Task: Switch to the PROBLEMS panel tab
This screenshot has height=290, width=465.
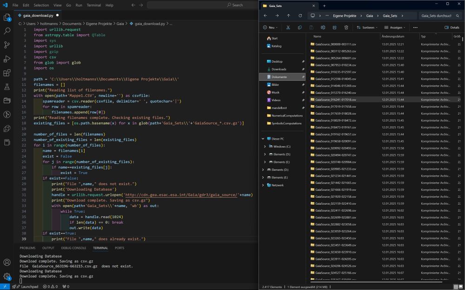Action: point(27,248)
